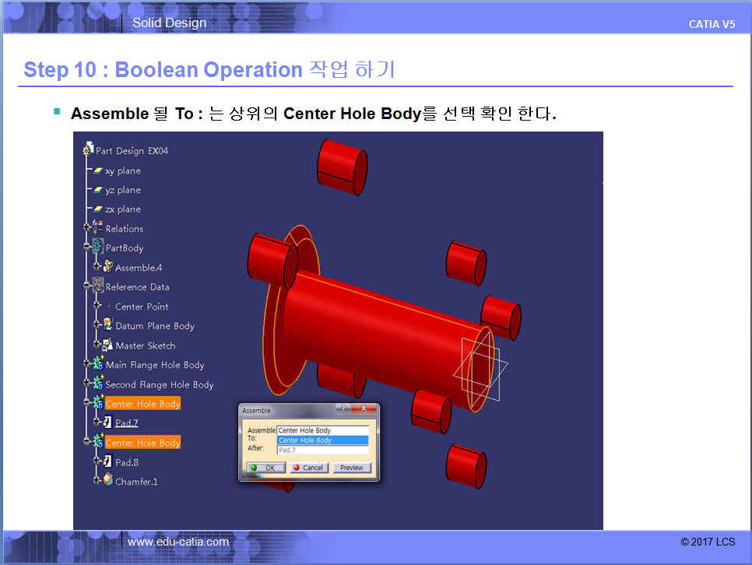Collapse the Reference Data node
Screen dimensions: 752x565
point(87,286)
